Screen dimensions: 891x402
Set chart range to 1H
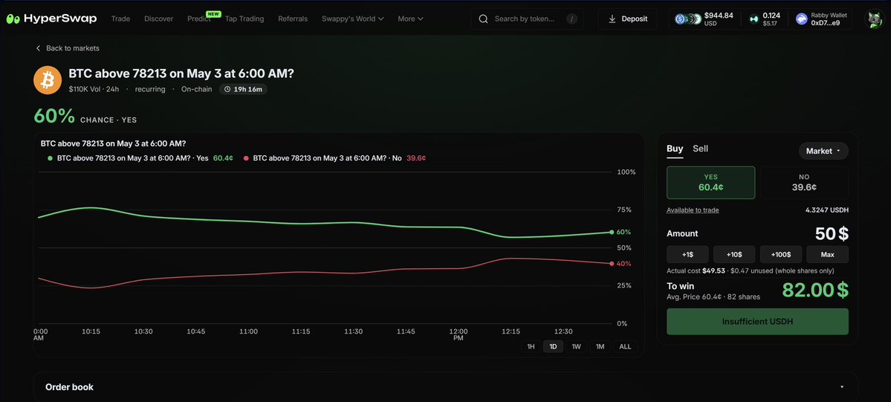[x=531, y=346]
